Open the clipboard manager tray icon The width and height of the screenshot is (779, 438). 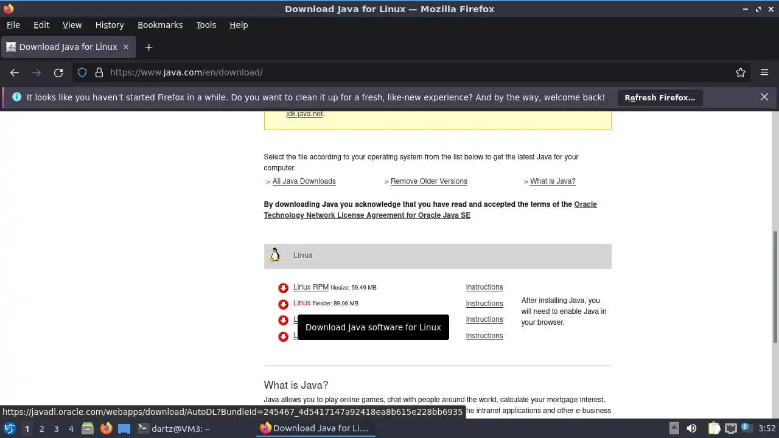click(x=713, y=428)
